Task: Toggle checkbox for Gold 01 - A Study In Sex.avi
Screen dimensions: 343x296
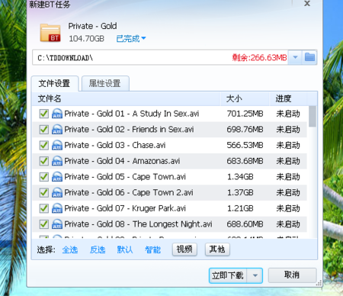Action: click(44, 114)
